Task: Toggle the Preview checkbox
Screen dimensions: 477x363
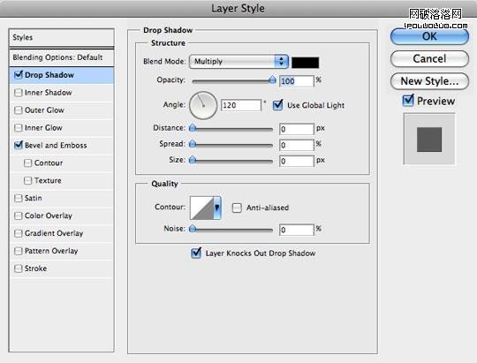Action: pos(408,101)
